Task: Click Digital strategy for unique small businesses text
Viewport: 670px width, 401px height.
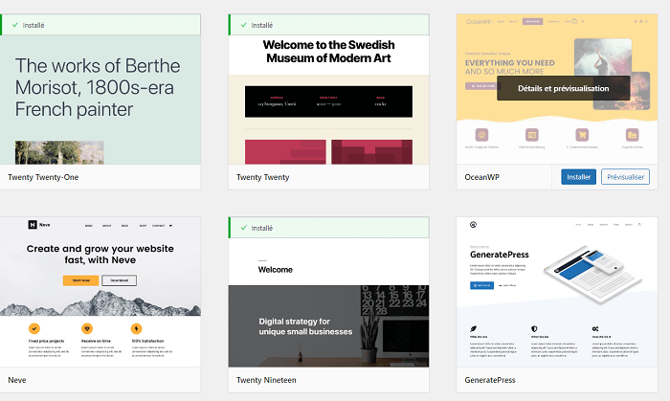Action: click(x=305, y=326)
